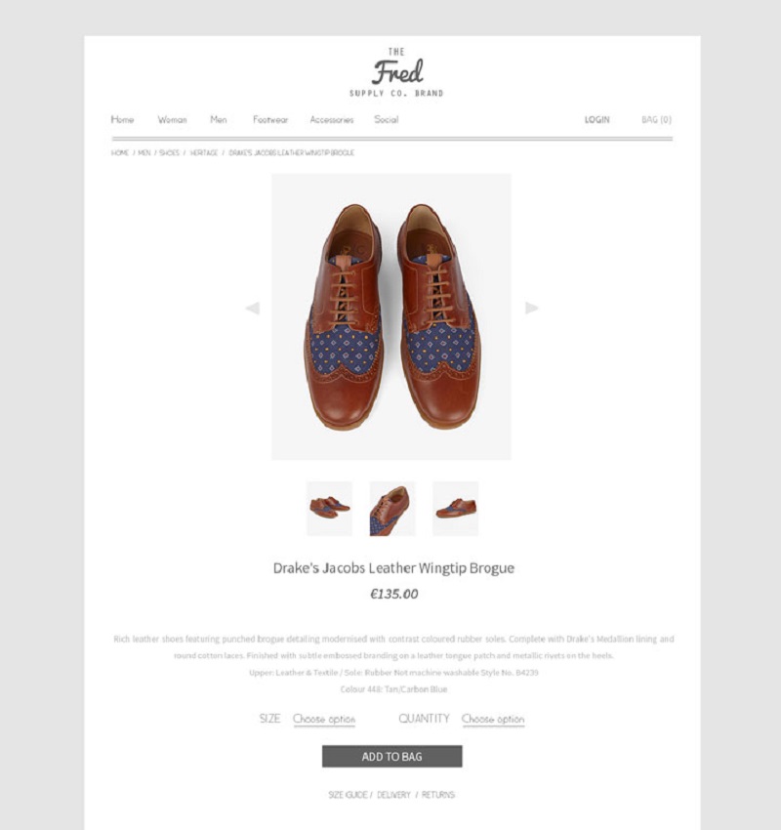Viewport: 781px width, 830px height.
Task: Show next product image arrow
Action: (x=531, y=308)
